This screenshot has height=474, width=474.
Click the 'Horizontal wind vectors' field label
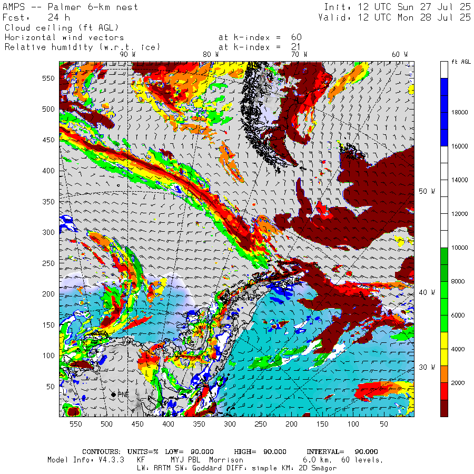click(64, 37)
